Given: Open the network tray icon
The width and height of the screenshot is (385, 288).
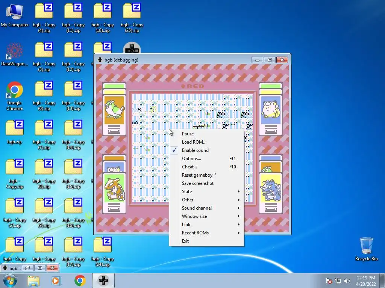Looking at the screenshot, I should 338,281.
